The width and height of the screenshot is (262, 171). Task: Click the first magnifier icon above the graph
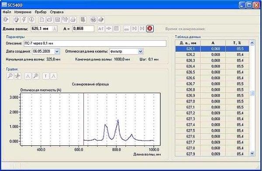(10, 76)
